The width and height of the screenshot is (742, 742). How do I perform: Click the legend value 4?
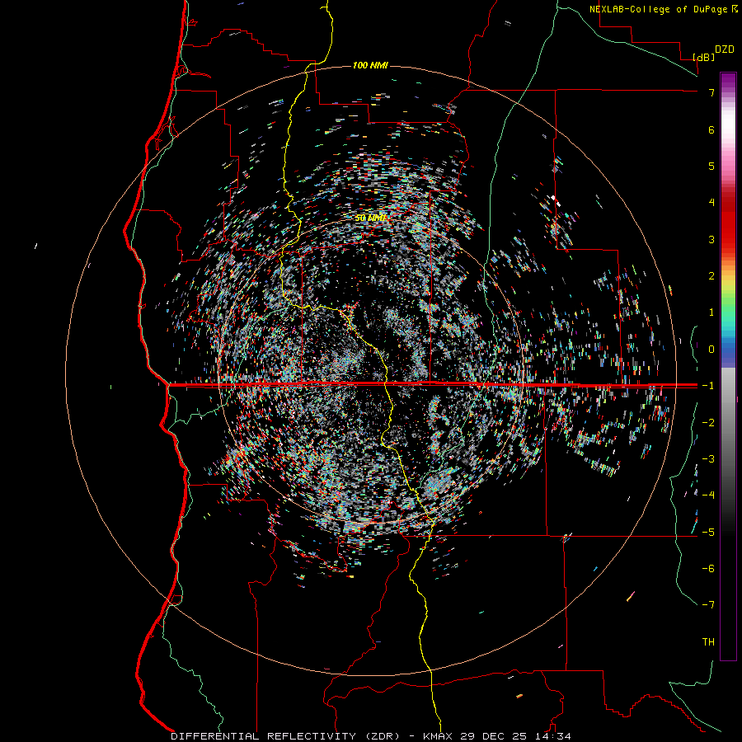coord(711,203)
